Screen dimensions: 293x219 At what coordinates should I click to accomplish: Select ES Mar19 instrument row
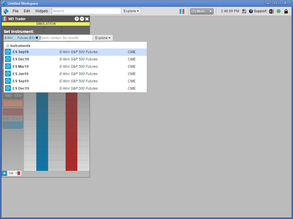click(x=75, y=67)
